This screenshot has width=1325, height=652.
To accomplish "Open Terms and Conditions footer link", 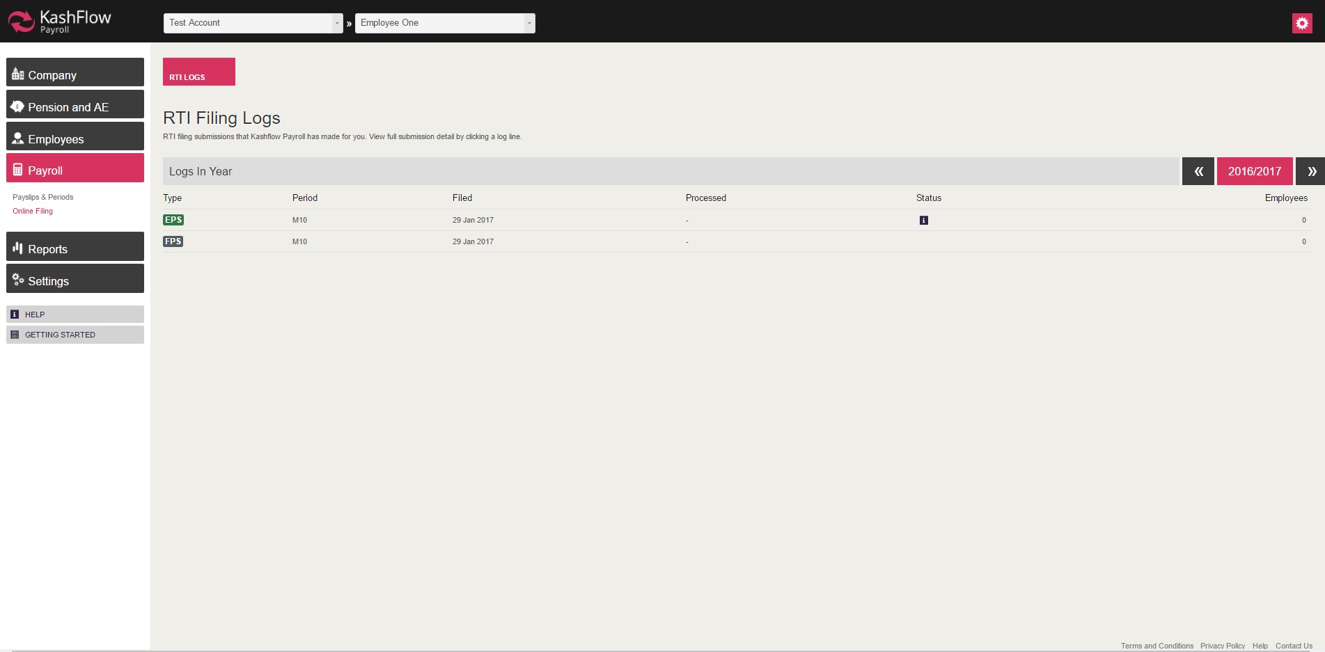I will point(1157,646).
